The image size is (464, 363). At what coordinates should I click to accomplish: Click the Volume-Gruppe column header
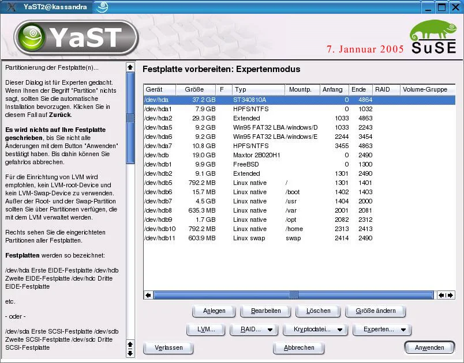click(428, 89)
